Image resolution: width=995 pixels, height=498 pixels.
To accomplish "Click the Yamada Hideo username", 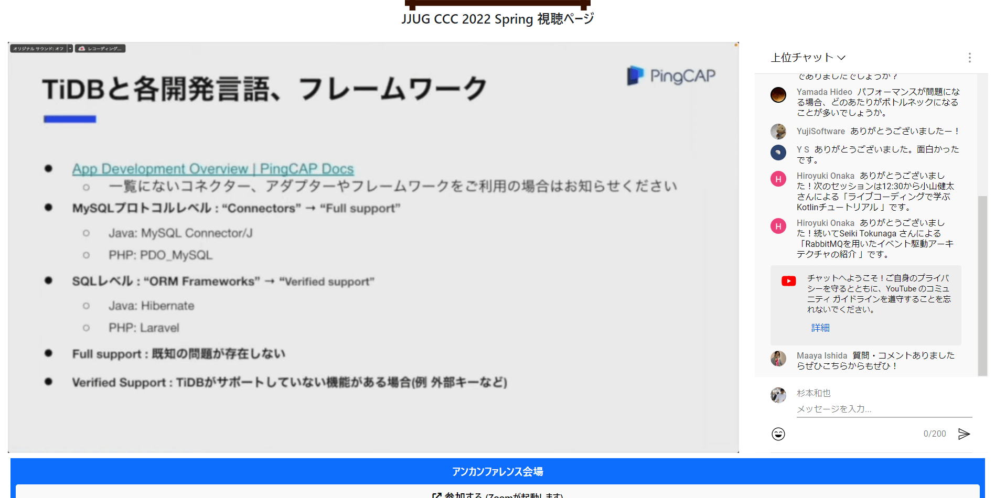I will [x=825, y=92].
